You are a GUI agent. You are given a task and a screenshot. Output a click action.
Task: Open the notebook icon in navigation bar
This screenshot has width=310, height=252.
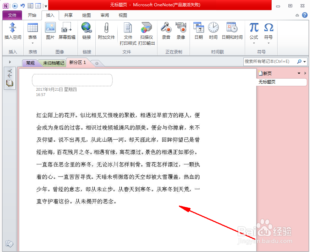(10, 83)
